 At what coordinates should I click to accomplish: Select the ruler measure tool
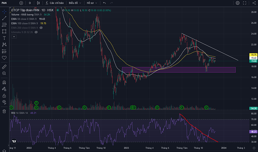[4, 67]
